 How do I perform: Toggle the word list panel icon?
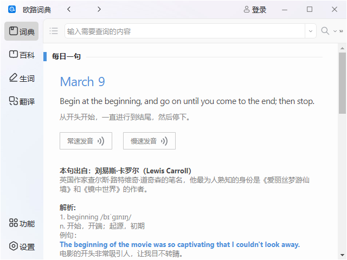click(x=54, y=31)
